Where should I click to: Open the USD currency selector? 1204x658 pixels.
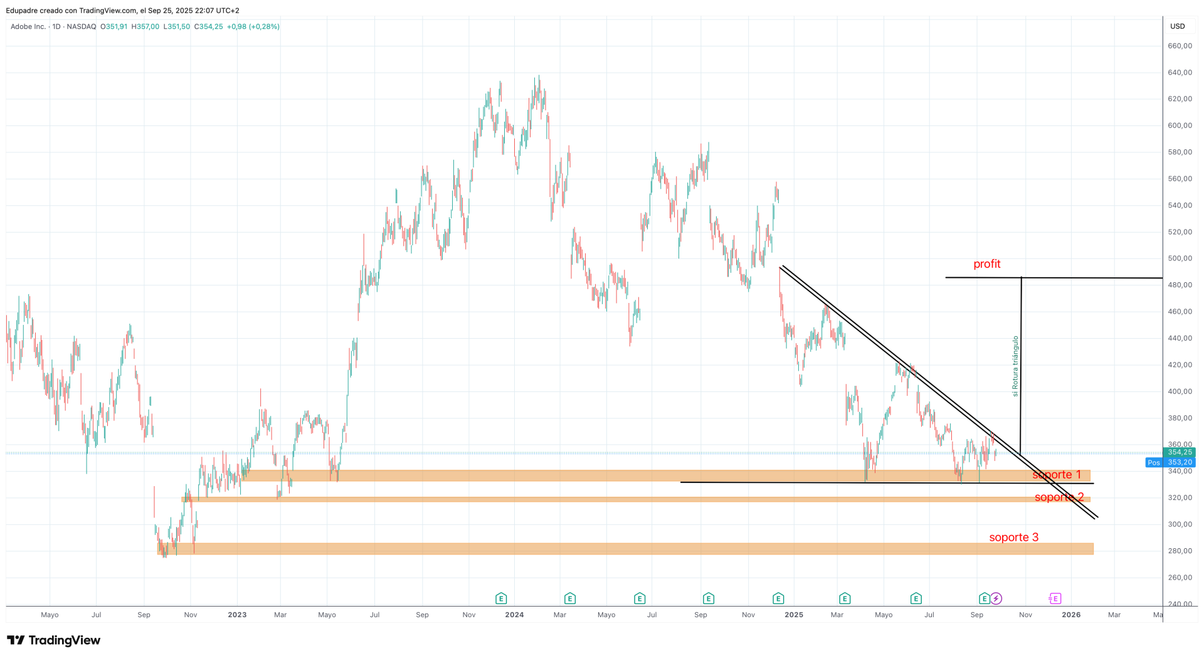1177,26
